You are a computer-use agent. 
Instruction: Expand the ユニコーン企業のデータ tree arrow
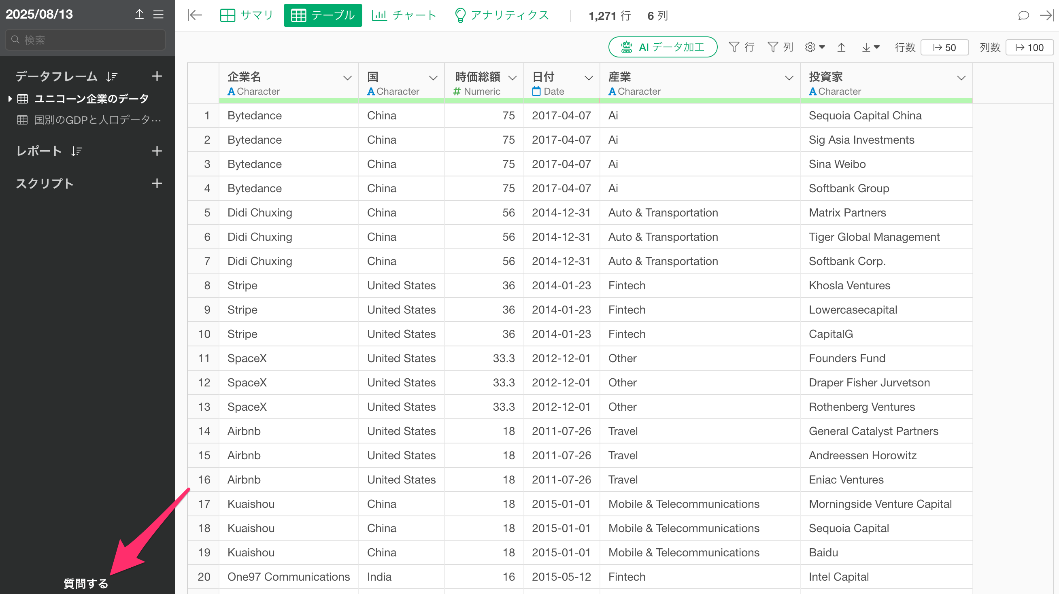pos(10,99)
